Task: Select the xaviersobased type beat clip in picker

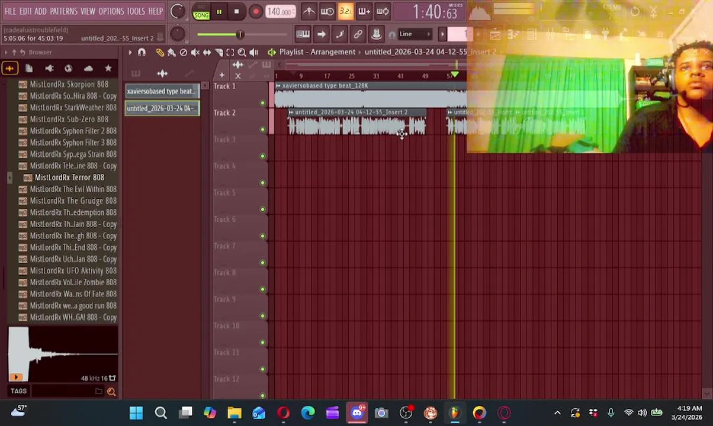Action: click(x=162, y=91)
